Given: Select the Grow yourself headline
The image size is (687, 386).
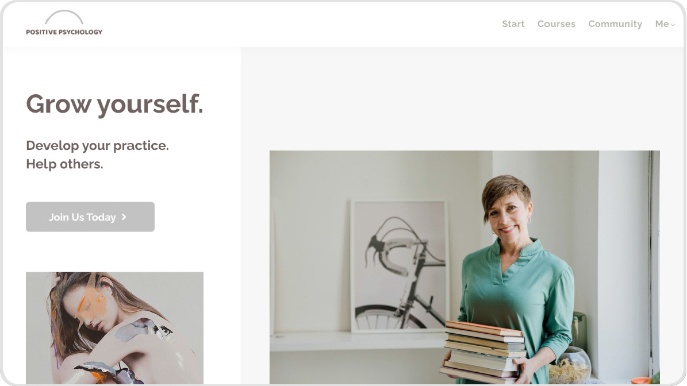Looking at the screenshot, I should tap(114, 105).
